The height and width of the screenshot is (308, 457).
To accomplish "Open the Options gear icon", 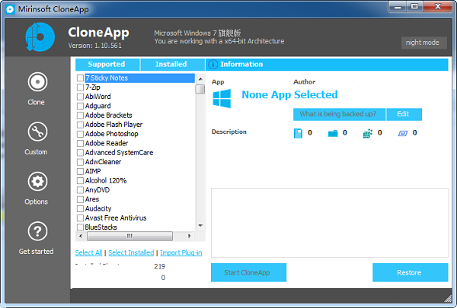I will pos(37,182).
